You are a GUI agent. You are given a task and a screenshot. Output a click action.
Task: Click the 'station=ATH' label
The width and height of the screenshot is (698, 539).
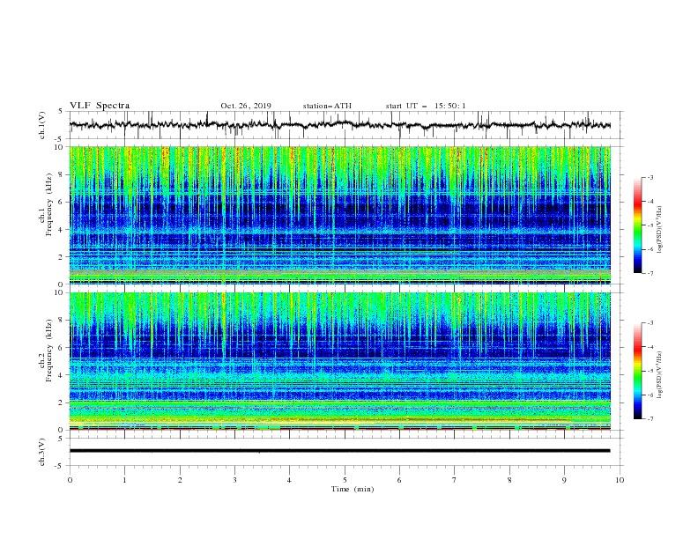327,106
